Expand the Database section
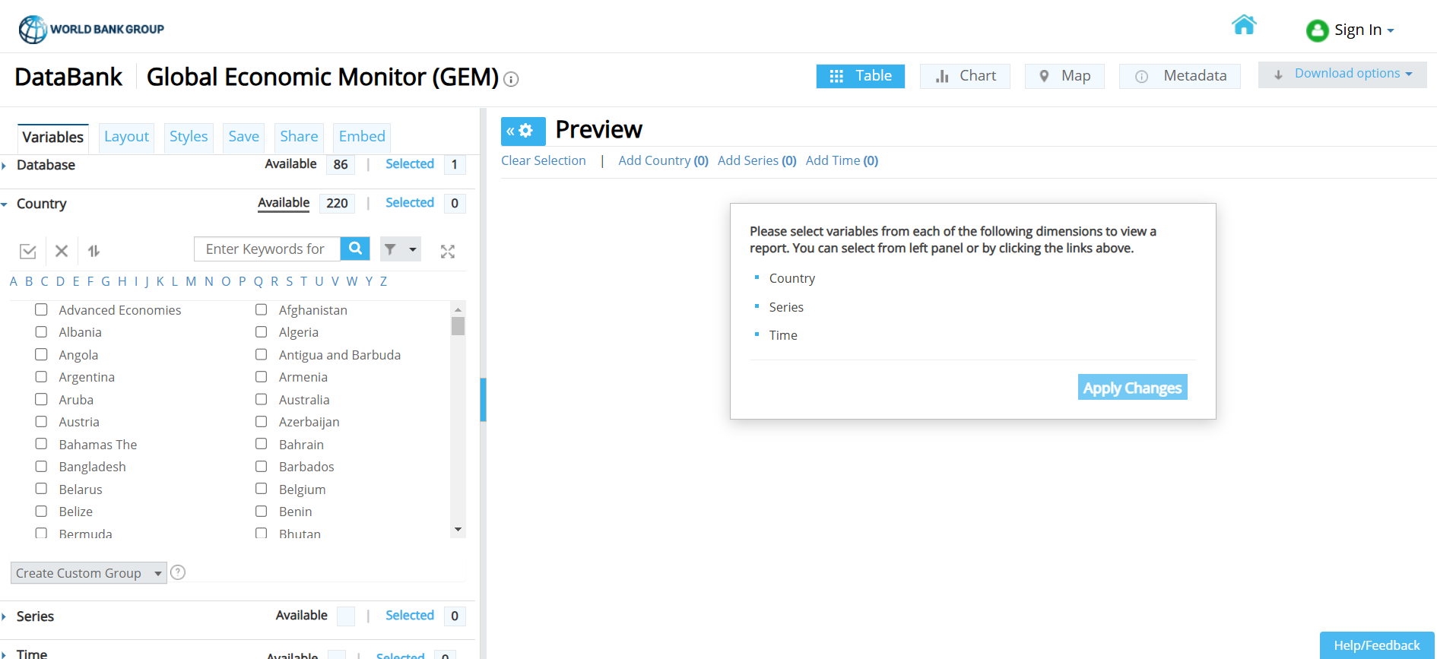Image resolution: width=1437 pixels, height=659 pixels. (x=46, y=165)
